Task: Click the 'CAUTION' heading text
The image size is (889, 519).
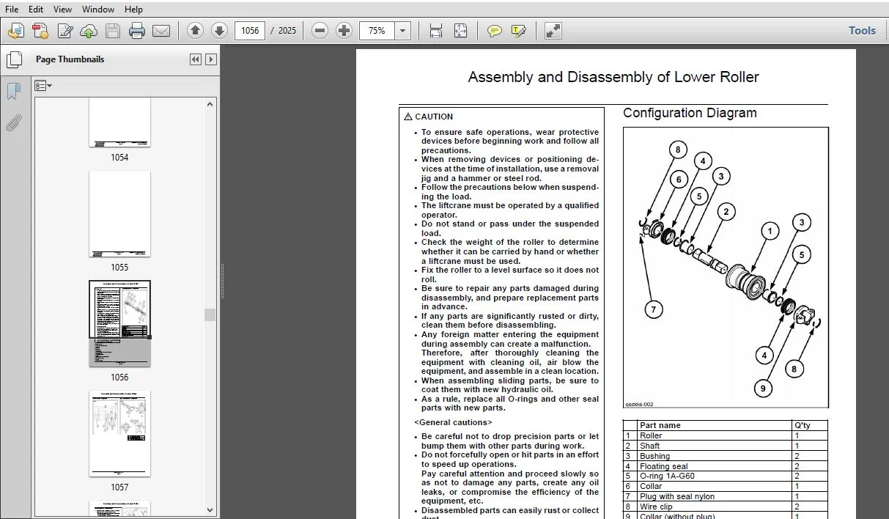Action: tap(434, 117)
